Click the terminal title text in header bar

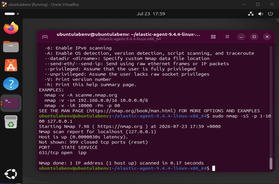(129, 34)
